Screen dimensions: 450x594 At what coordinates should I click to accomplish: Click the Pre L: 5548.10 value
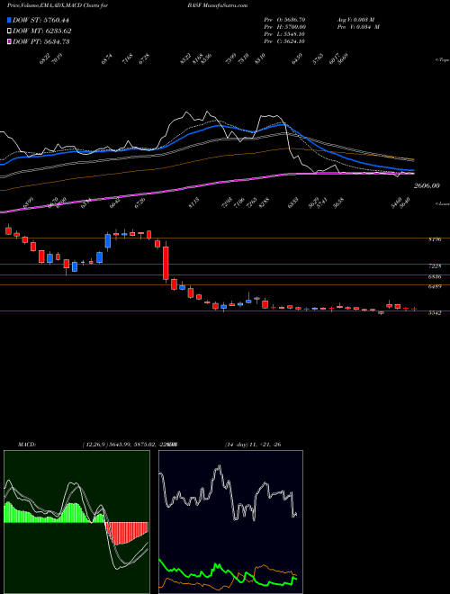284,34
